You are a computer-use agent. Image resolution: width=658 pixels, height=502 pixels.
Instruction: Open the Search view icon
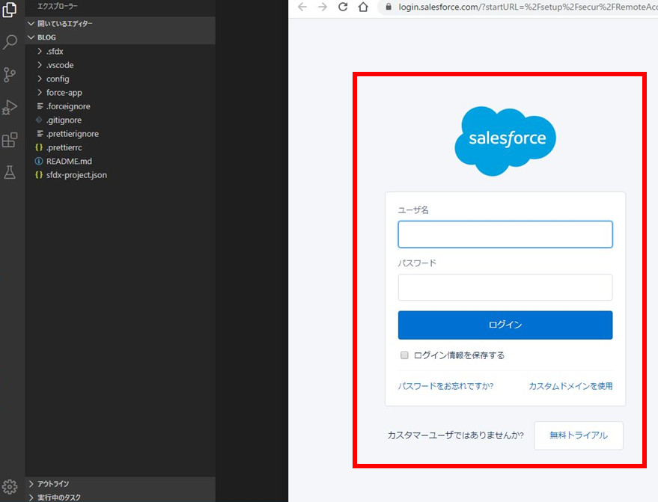click(10, 42)
